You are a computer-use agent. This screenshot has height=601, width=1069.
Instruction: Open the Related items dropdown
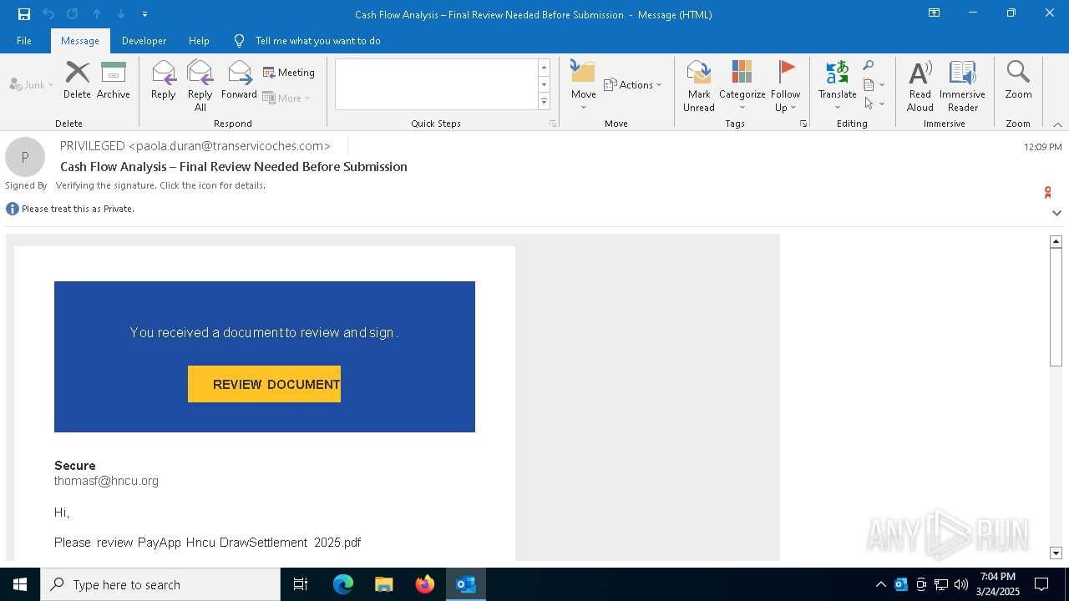pos(874,84)
